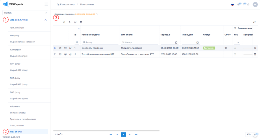Screen dimensions: 260x140
Task: Expand the subscription status chevron
Action: coord(98,14)
